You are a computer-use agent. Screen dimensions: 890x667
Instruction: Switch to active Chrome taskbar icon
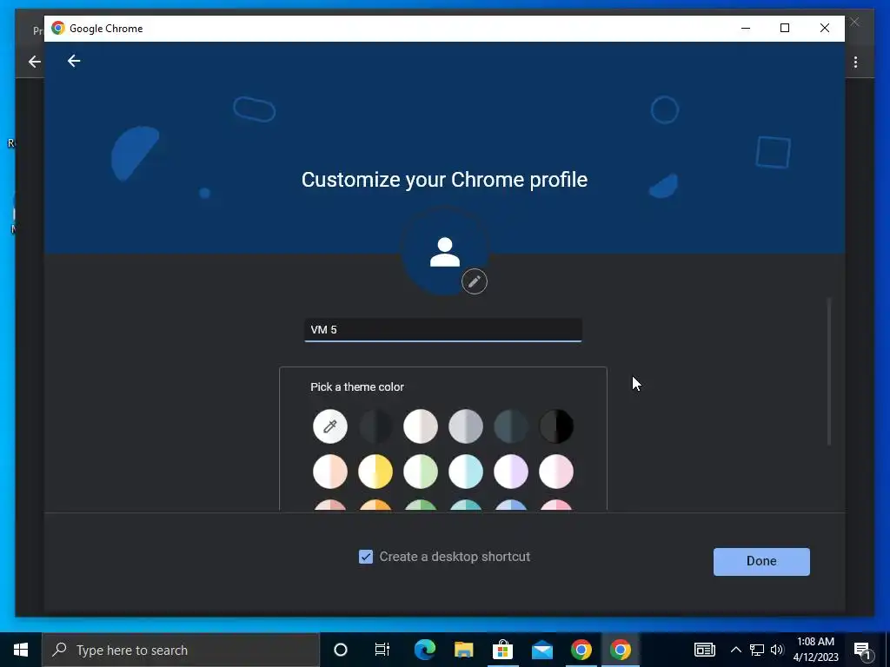click(x=621, y=650)
